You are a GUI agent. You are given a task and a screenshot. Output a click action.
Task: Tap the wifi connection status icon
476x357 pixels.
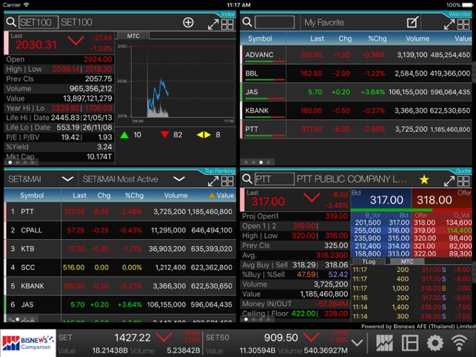pos(460,343)
